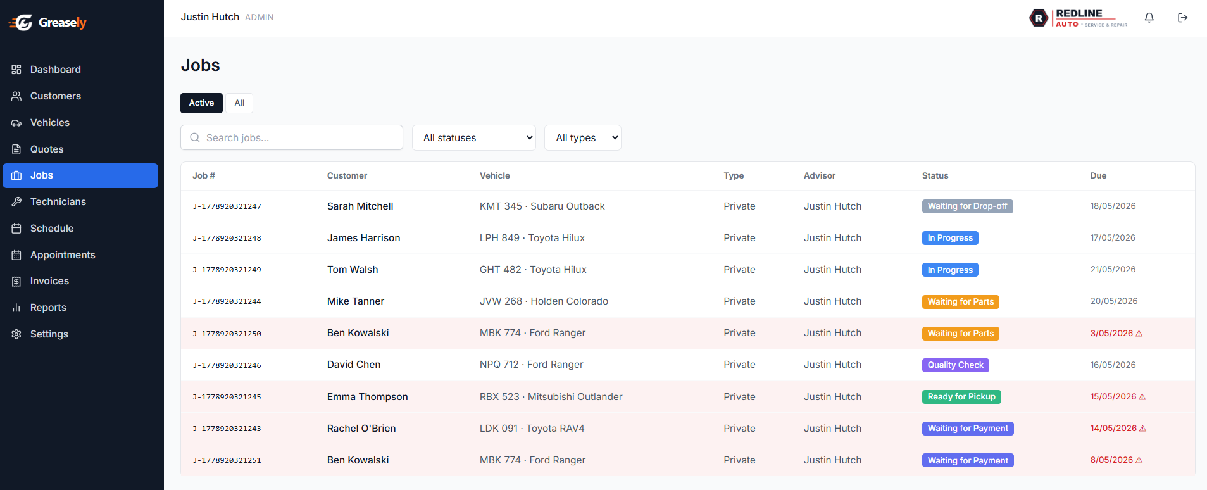This screenshot has width=1207, height=490.
Task: Click the Tom Walsh customer name
Action: pyautogui.click(x=353, y=270)
